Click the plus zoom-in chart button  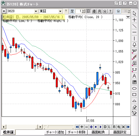pos(82,127)
